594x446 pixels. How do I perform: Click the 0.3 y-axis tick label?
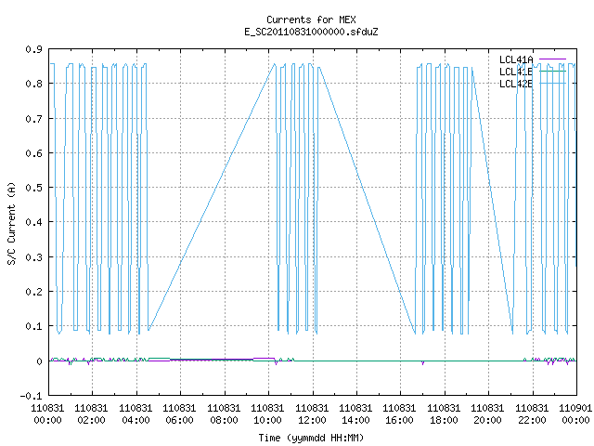(33, 257)
